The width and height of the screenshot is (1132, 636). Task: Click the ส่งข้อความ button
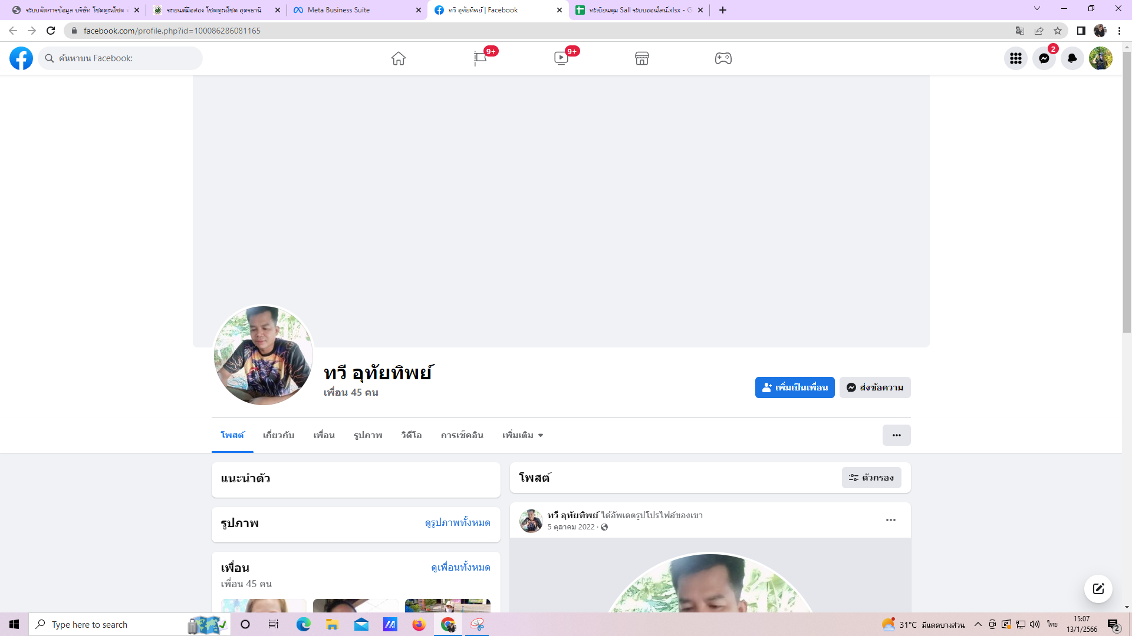click(x=875, y=387)
